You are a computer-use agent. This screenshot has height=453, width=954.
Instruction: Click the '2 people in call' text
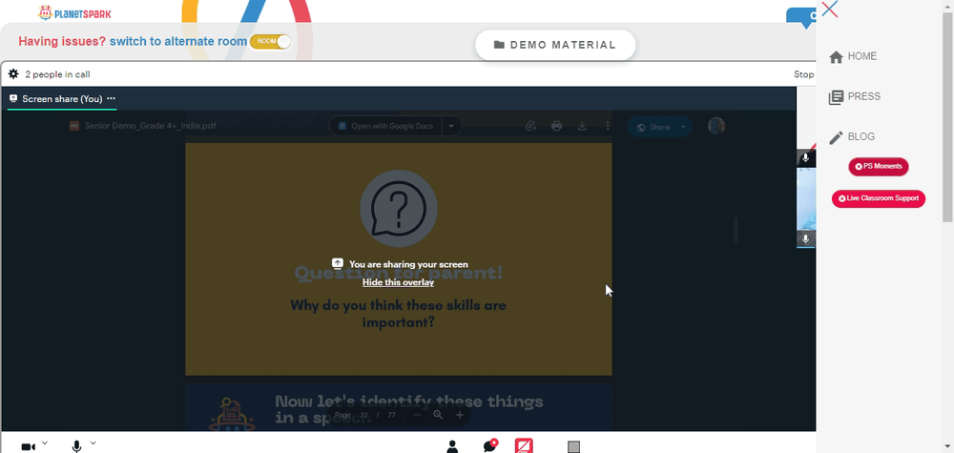click(58, 74)
